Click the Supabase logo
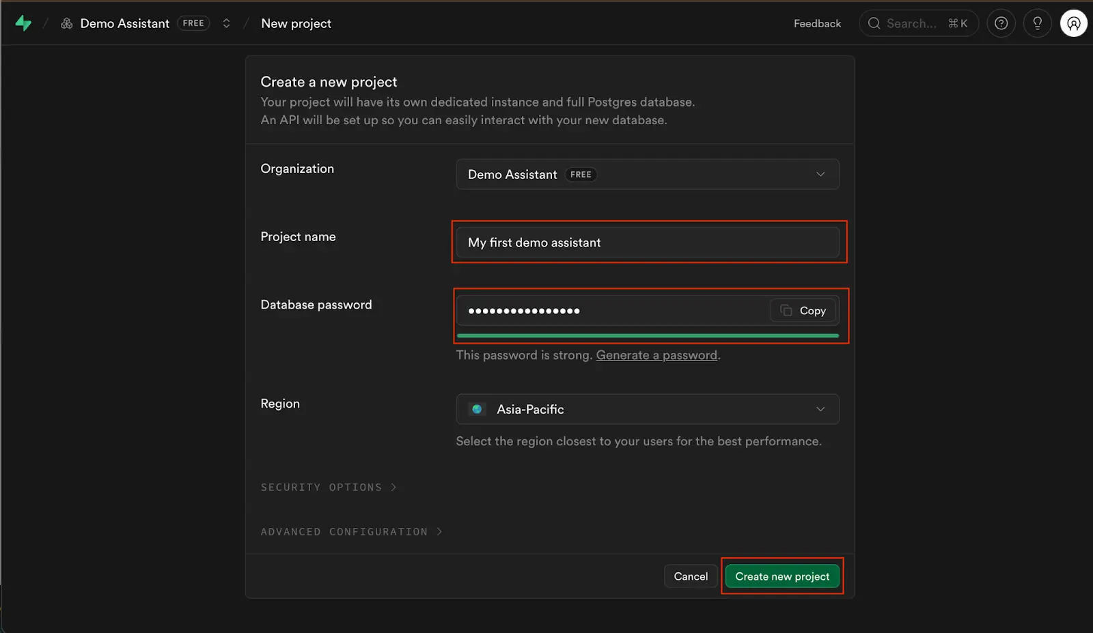Screen dimensions: 1093x633 (23, 23)
